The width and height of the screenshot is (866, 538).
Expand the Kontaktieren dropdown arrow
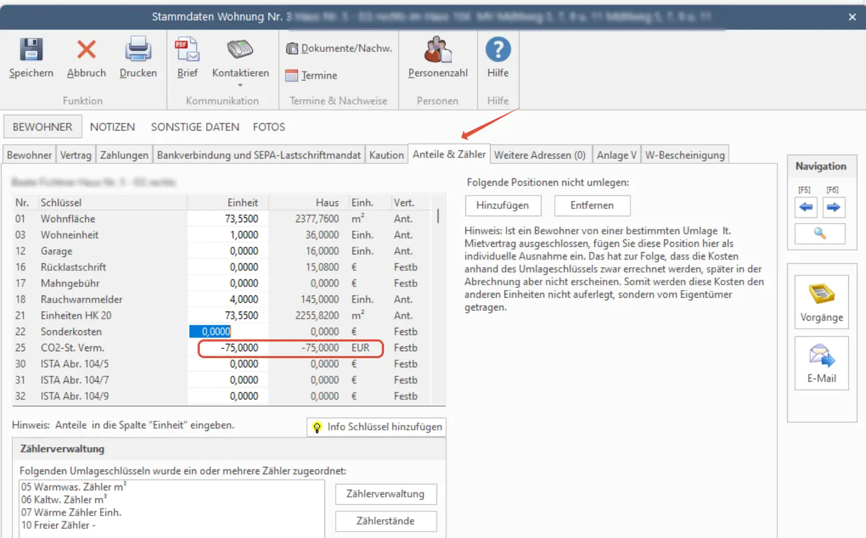click(240, 85)
